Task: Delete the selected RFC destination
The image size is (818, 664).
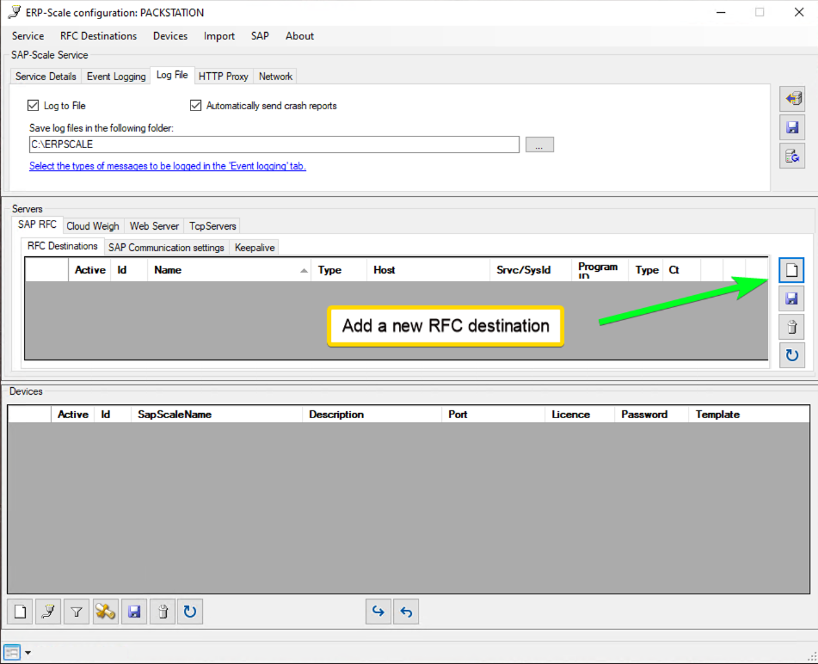Action: 791,327
